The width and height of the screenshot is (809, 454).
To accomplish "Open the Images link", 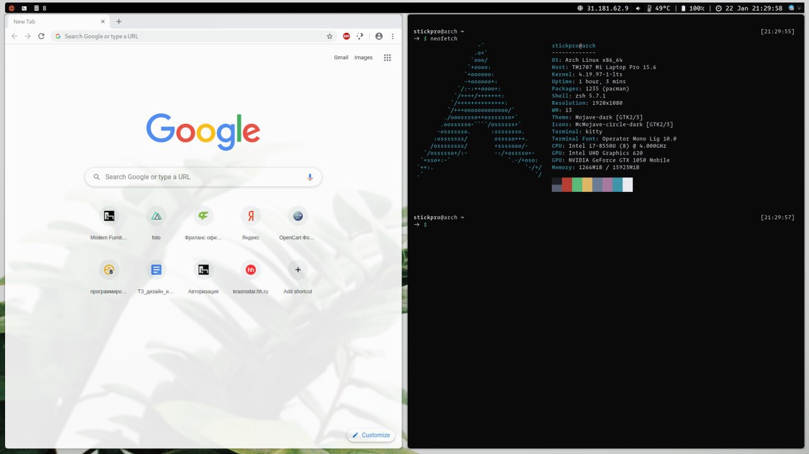I will [363, 57].
